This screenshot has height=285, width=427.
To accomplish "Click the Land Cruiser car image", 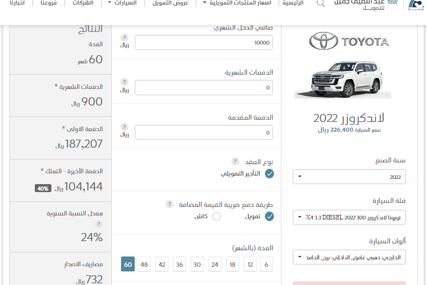I will pos(343,79).
